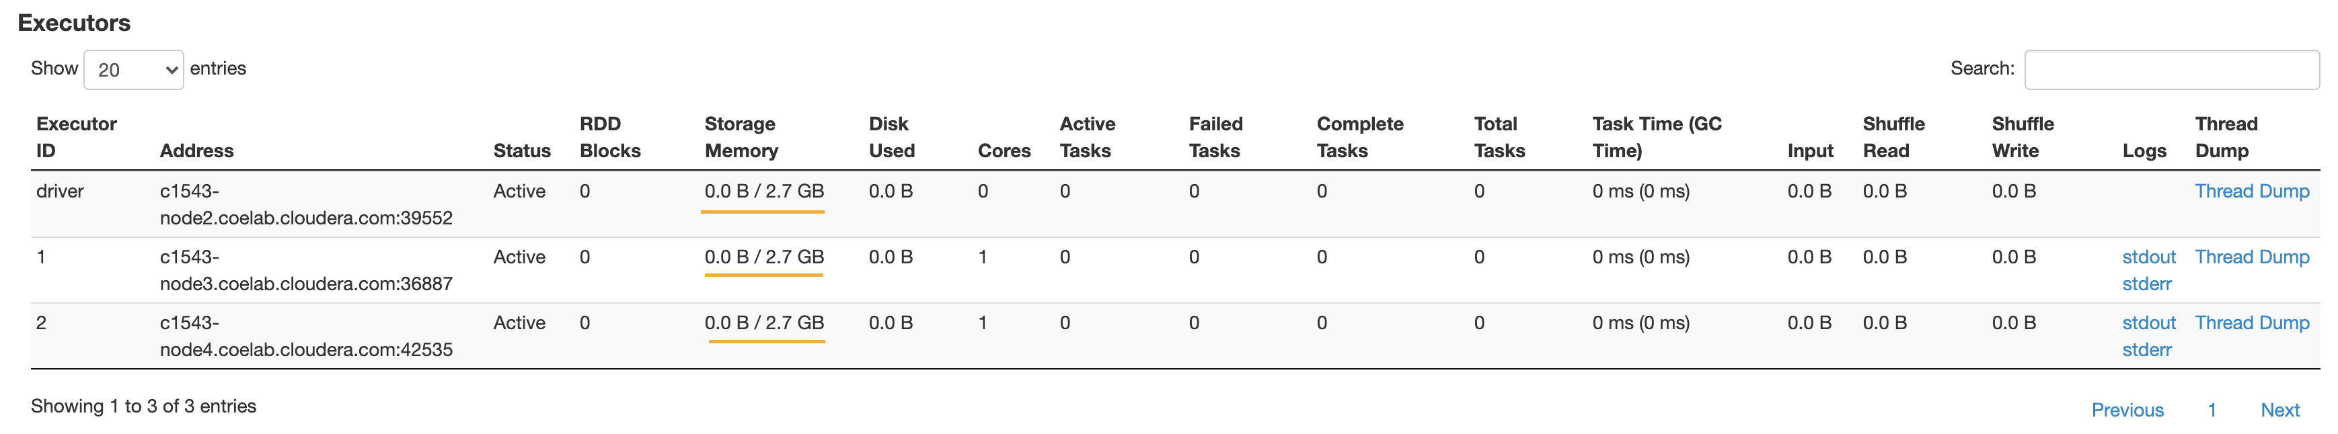The image size is (2338, 434).
Task: View stderr log of executor 1
Action: 2148,283
